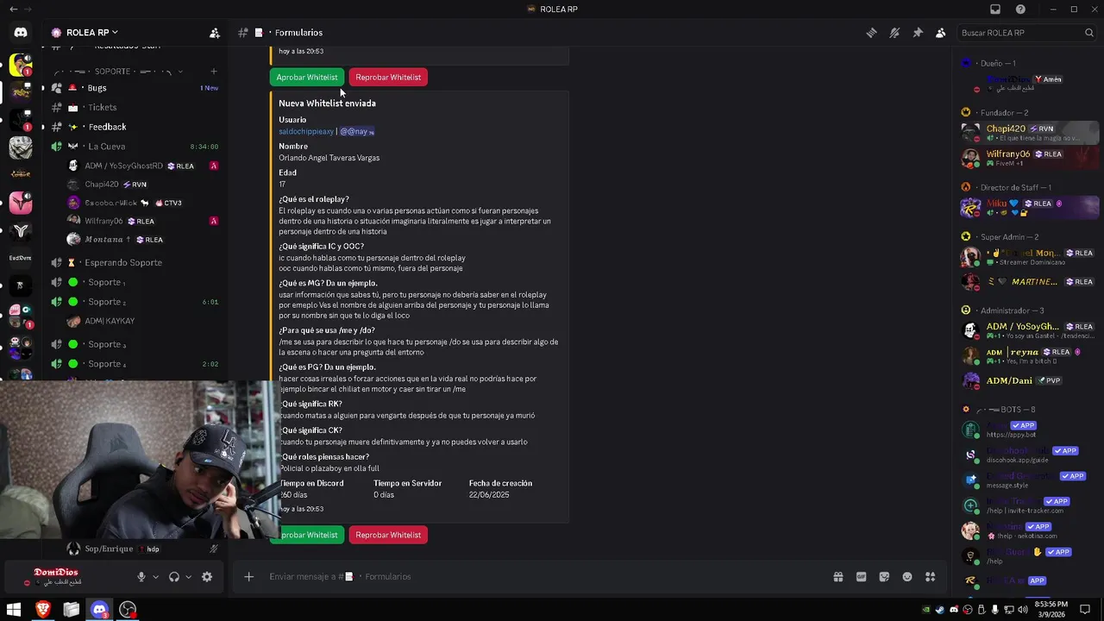The image size is (1104, 621).
Task: Toggle channel notification mute bell
Action: 894,33
